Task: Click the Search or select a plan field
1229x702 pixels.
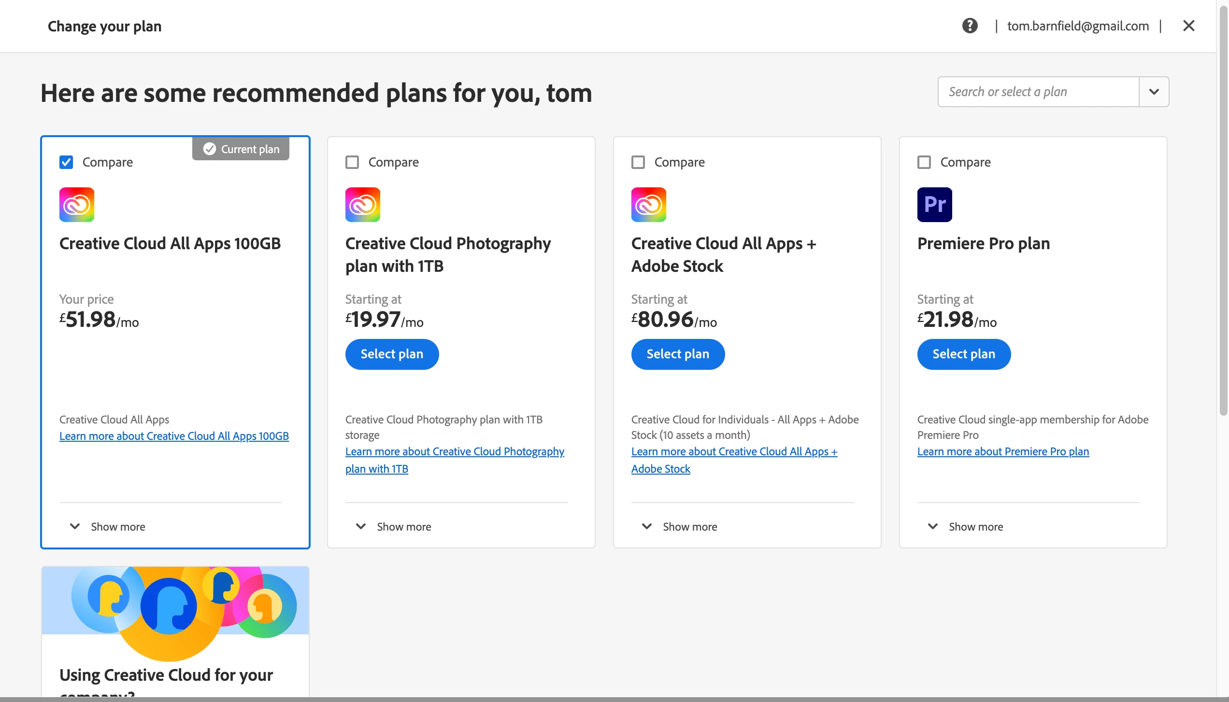Action: click(1039, 92)
